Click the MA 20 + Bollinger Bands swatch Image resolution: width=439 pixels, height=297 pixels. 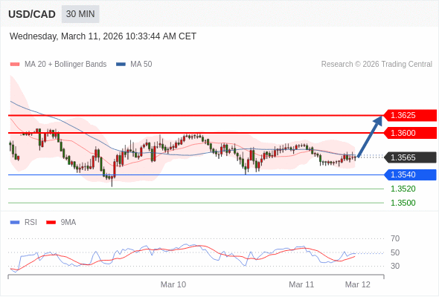15,65
